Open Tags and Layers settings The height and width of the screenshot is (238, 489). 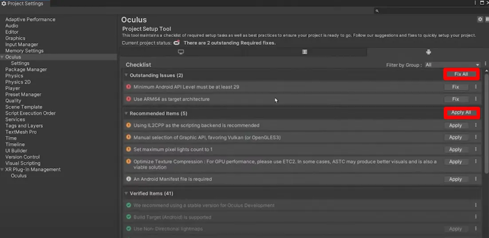pyautogui.click(x=24, y=125)
